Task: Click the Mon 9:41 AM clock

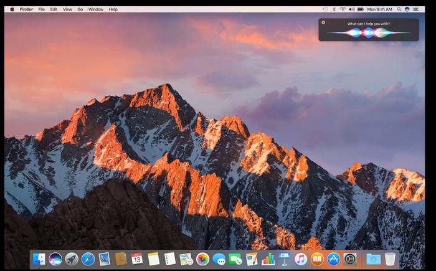Action: coord(379,9)
